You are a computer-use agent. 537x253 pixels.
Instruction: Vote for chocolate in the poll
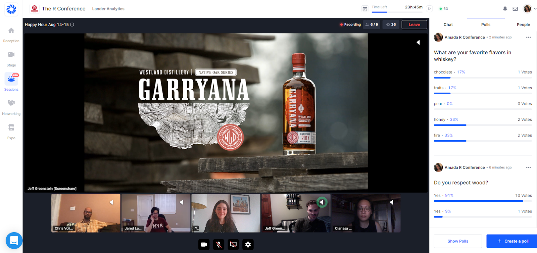click(x=483, y=74)
